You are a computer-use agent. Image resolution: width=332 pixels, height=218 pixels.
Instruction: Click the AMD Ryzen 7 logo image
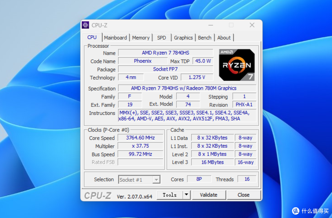click(237, 65)
